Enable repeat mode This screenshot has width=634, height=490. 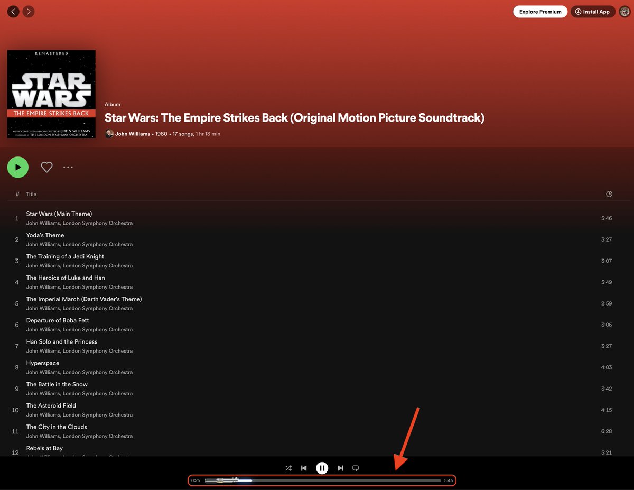coord(356,468)
